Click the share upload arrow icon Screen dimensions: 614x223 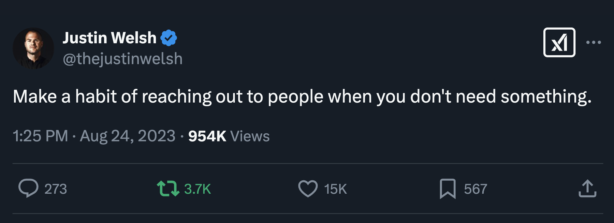587,189
